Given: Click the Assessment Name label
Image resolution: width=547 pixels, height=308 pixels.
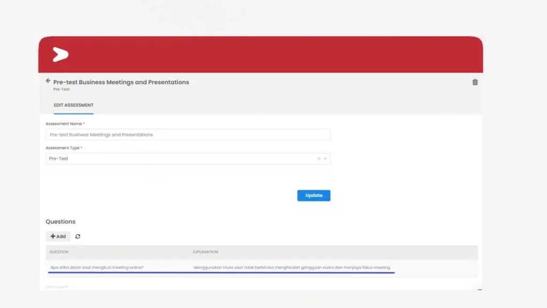Looking at the screenshot, I should click(x=64, y=124).
